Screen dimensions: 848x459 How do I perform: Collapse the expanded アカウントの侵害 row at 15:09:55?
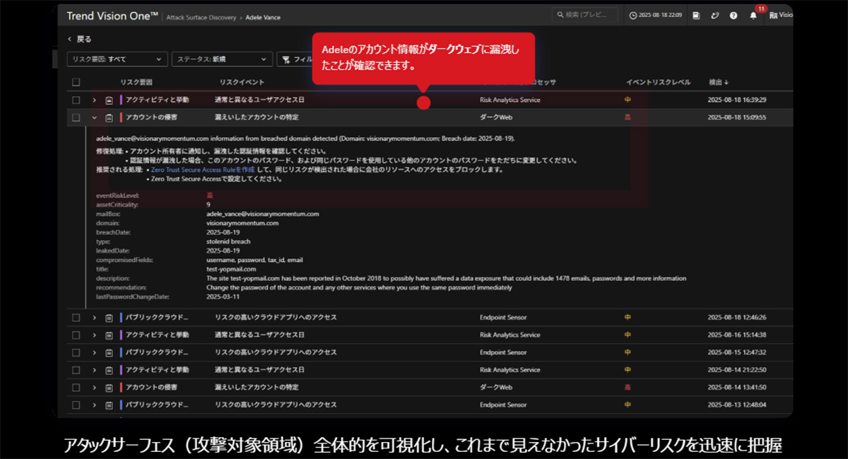tap(94, 117)
